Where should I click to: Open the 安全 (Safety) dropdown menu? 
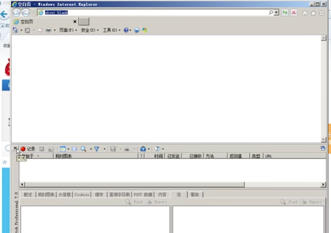[89, 30]
